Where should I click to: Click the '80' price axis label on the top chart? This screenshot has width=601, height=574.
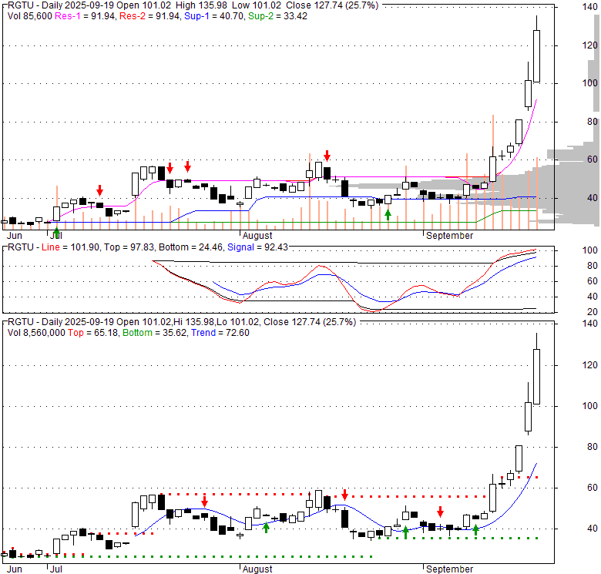pos(593,122)
